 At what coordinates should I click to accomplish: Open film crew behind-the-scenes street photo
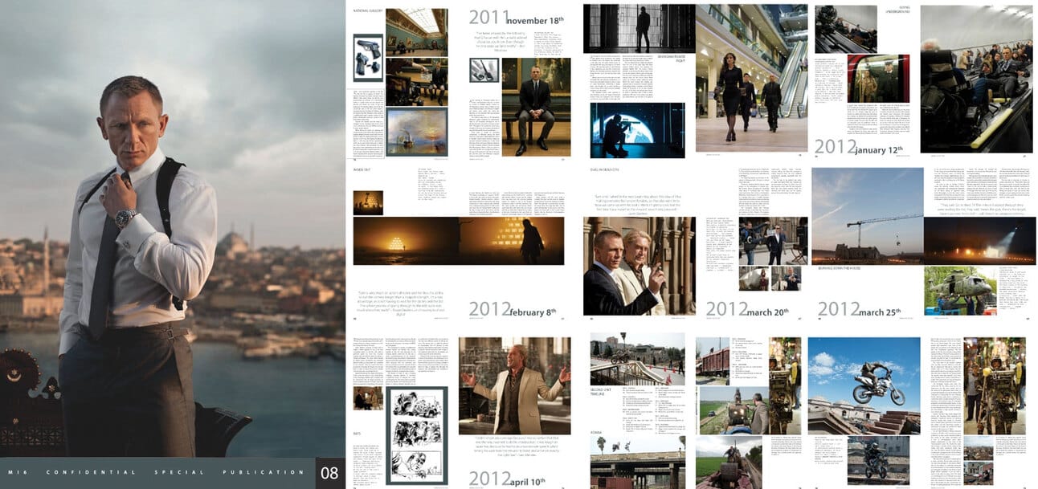773,241
